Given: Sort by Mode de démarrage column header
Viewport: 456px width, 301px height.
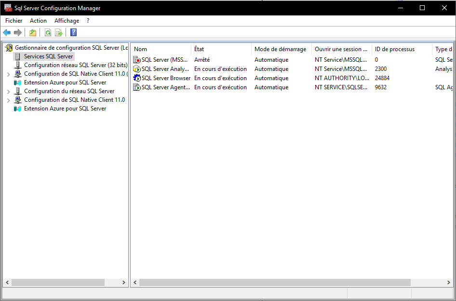Looking at the screenshot, I should 281,49.
